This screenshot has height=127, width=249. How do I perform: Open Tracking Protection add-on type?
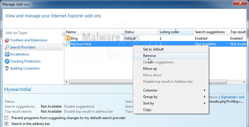[25, 61]
